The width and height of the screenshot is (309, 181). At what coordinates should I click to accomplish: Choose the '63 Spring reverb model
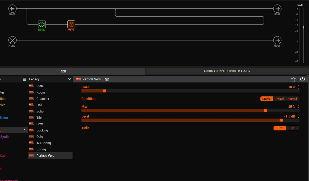click(44, 143)
